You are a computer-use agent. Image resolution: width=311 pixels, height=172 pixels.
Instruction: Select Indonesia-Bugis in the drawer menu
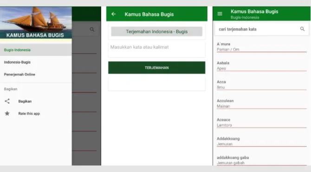point(36,62)
